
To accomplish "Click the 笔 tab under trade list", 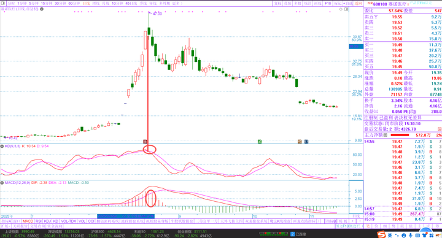I will tap(368, 226).
